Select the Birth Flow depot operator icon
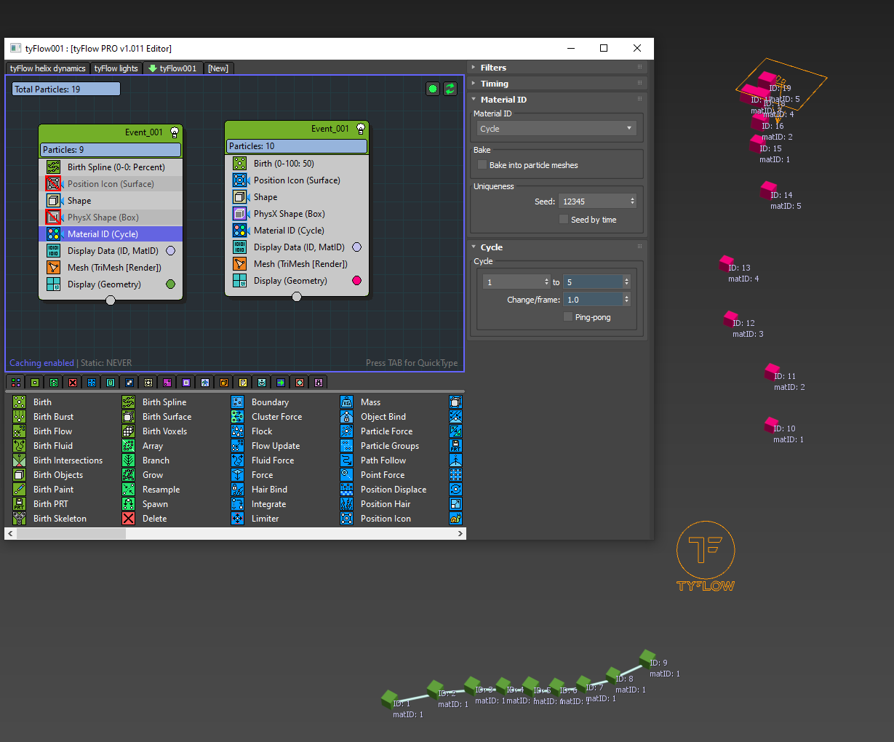 pos(20,431)
